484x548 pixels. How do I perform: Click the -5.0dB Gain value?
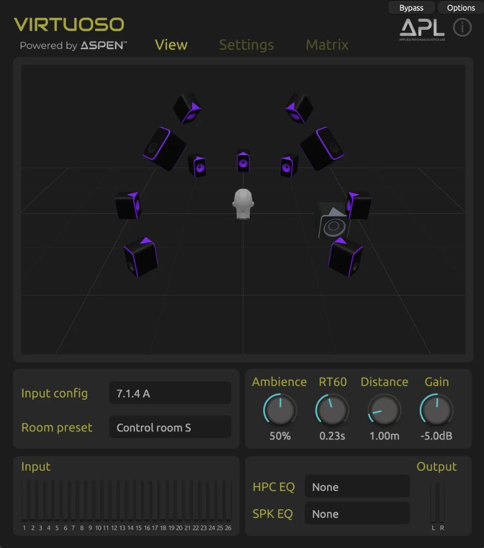coord(436,436)
